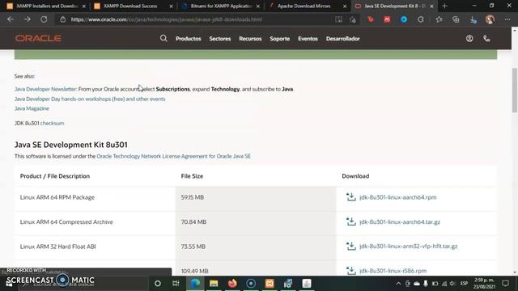Open File Explorer in taskbar
518x291 pixels.
coord(214,284)
